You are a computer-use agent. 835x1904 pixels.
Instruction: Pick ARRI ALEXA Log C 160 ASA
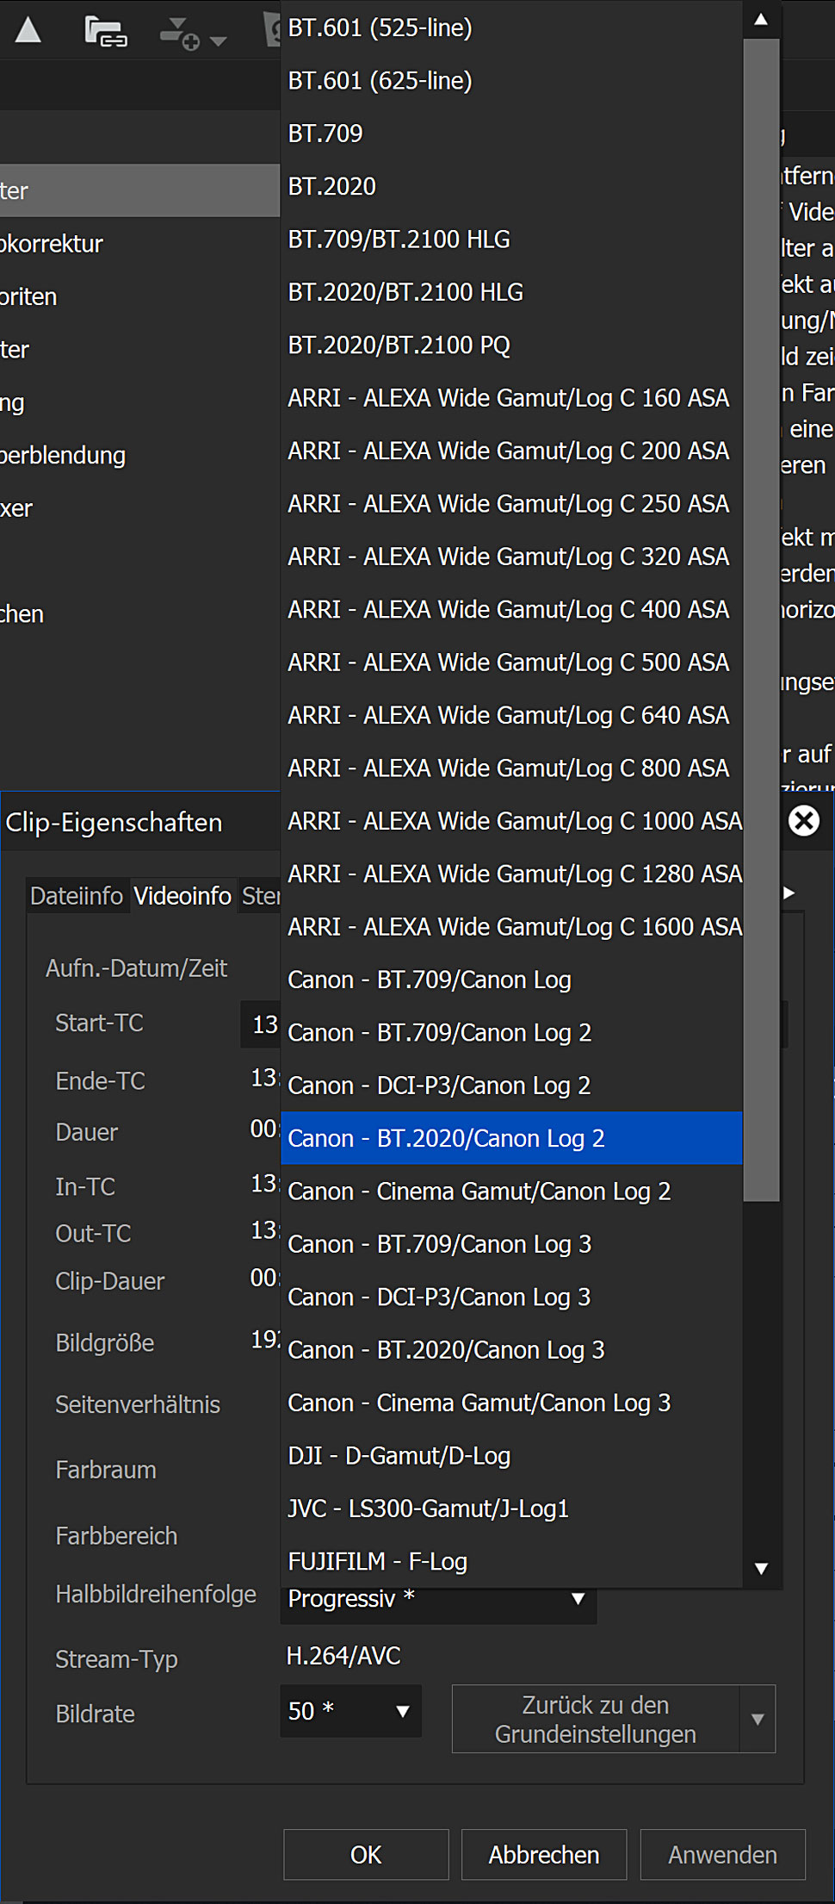[511, 398]
